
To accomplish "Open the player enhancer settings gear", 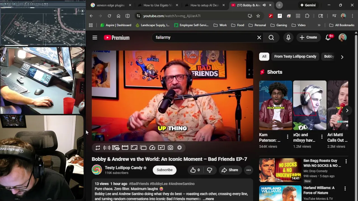I will click(x=180, y=148).
